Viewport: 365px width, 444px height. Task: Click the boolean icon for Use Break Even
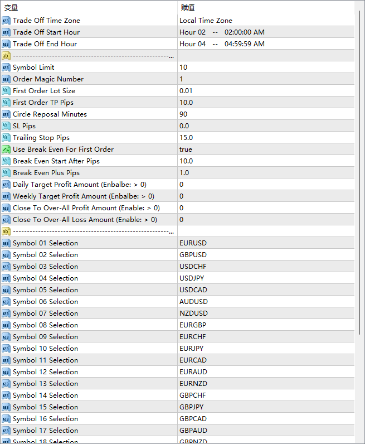(6, 149)
